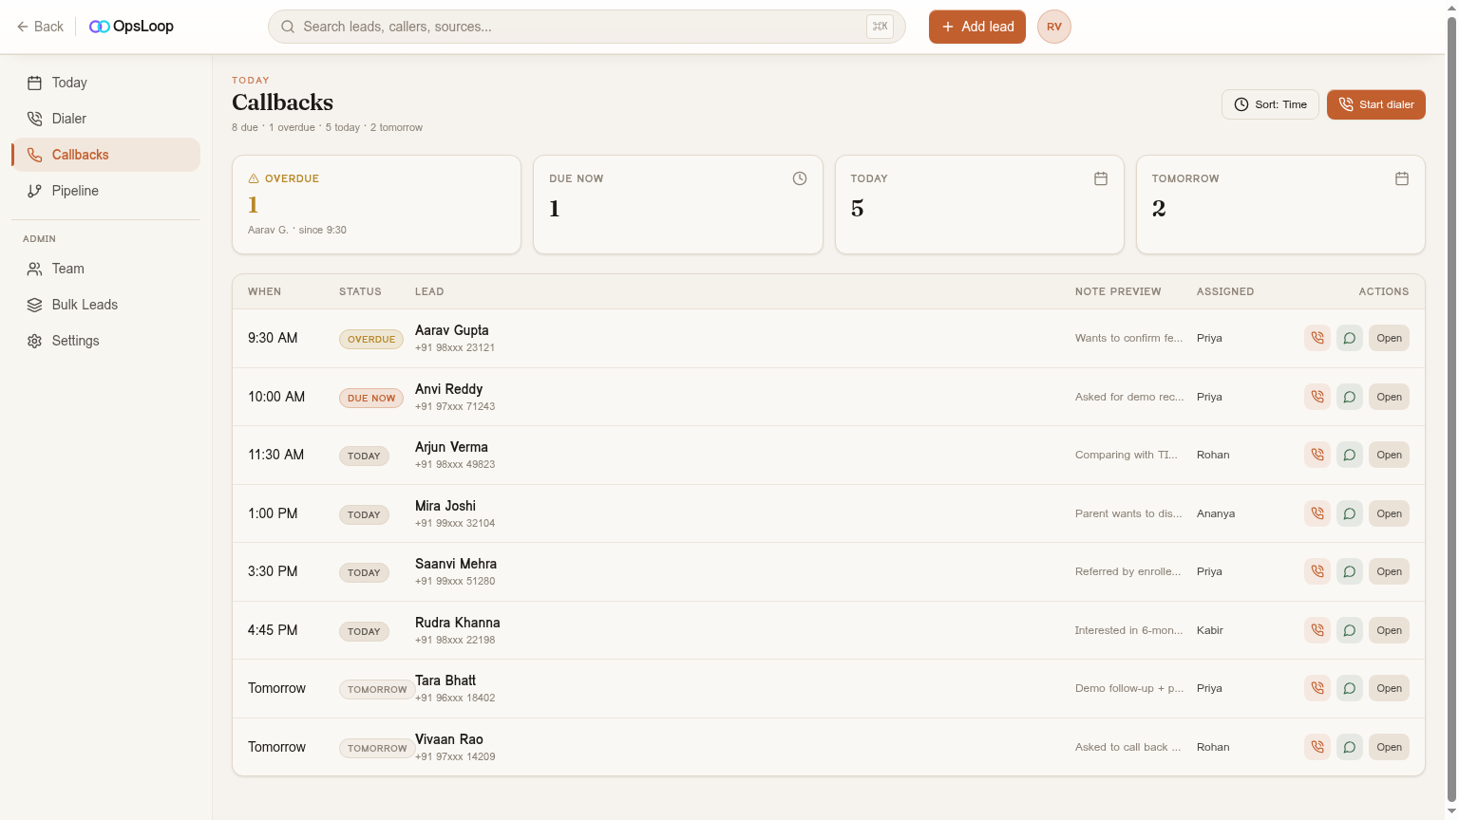Click the Add lead button
Screen dimensions: 1459x820
point(976,27)
